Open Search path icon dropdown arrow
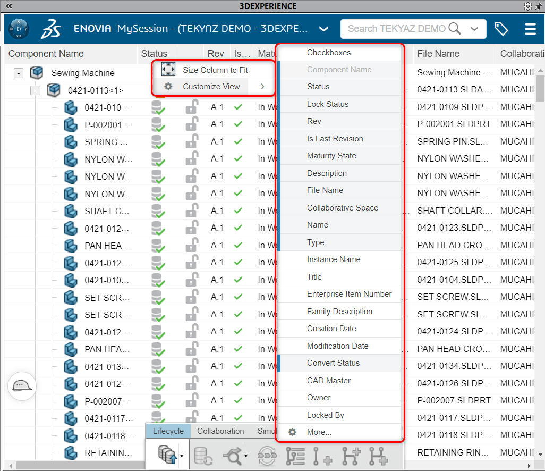The image size is (545, 471). 246,456
